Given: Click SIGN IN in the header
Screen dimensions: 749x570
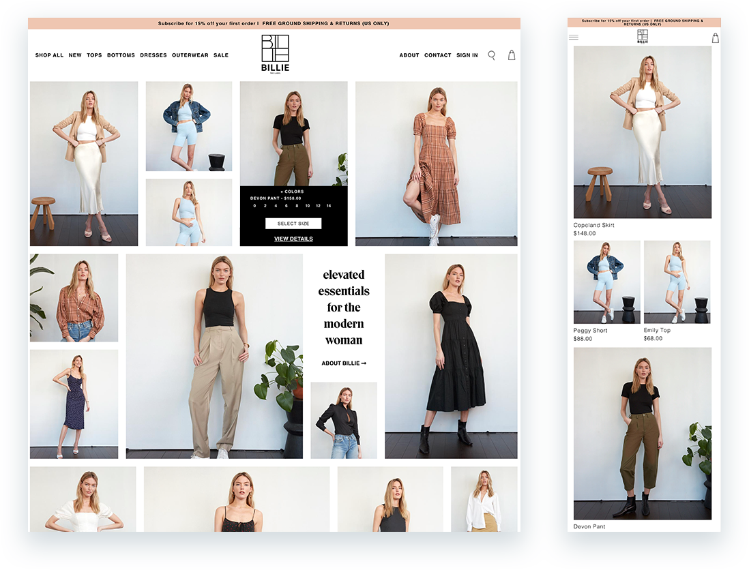Looking at the screenshot, I should point(467,55).
